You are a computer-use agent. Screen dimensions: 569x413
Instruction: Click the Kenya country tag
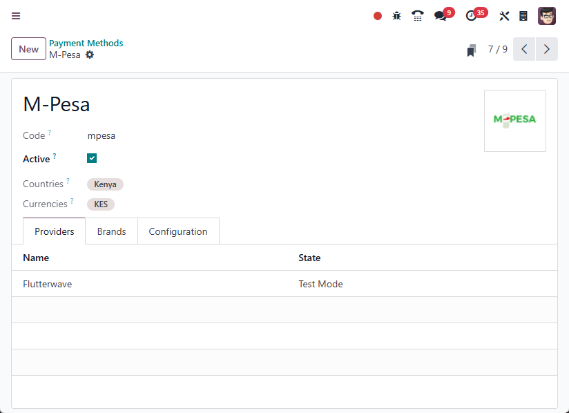(105, 184)
